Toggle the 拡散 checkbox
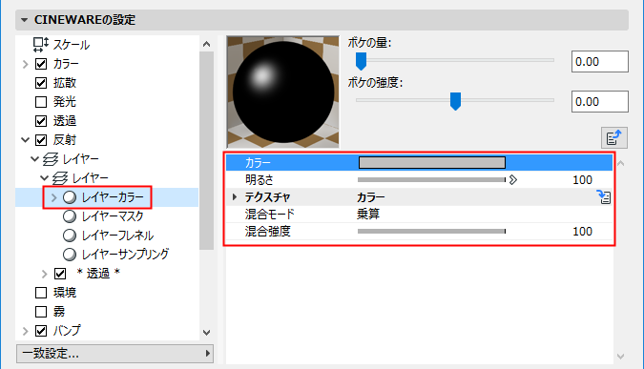The height and width of the screenshot is (369, 644). pos(41,83)
